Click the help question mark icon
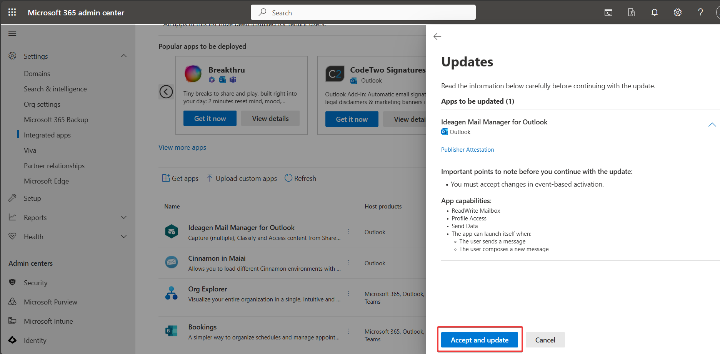The width and height of the screenshot is (720, 354). tap(700, 12)
